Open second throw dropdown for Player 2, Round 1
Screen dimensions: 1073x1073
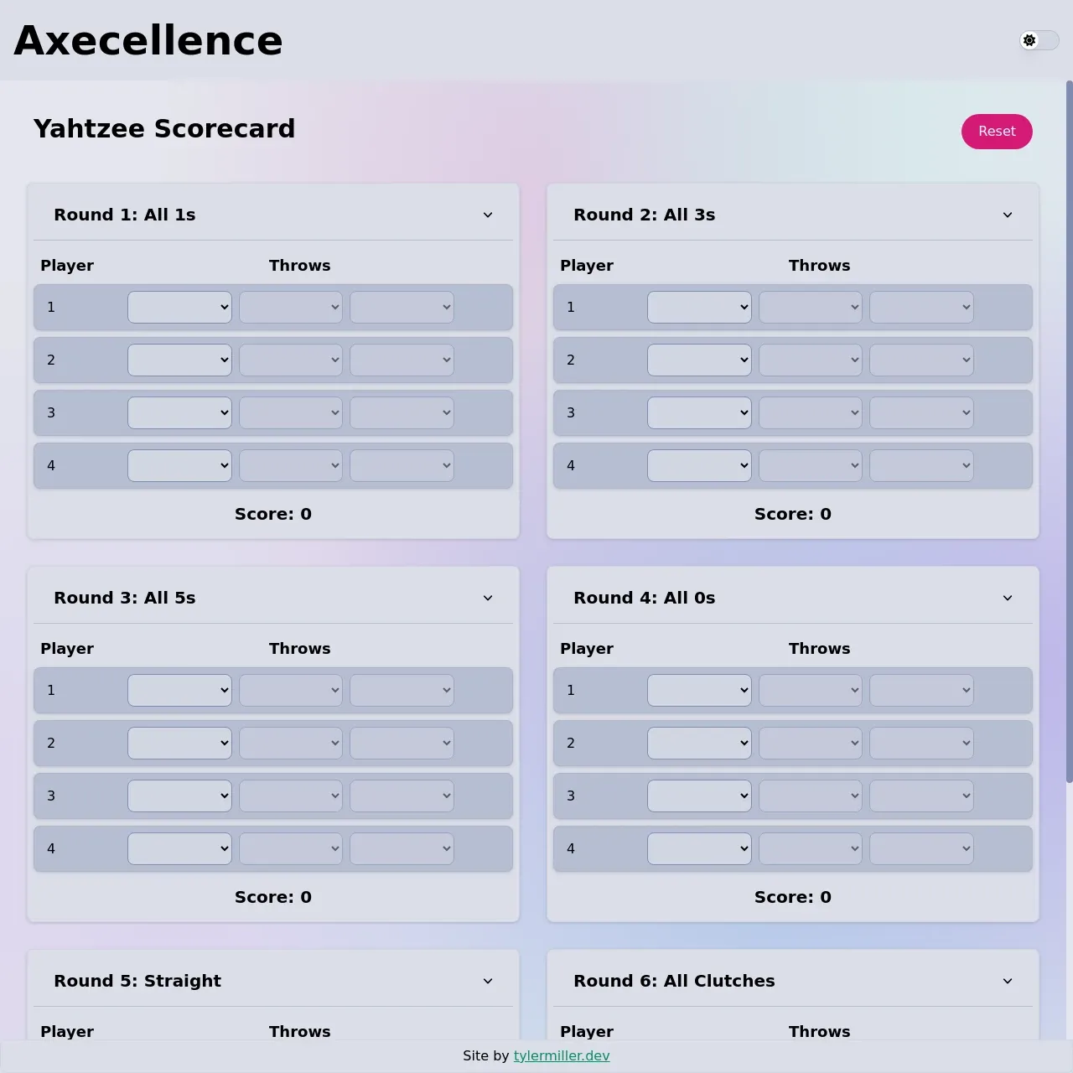pyautogui.click(x=290, y=360)
